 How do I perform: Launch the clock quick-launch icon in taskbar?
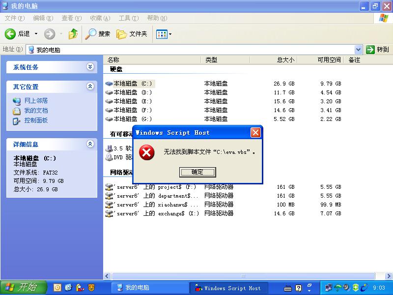(x=57, y=288)
